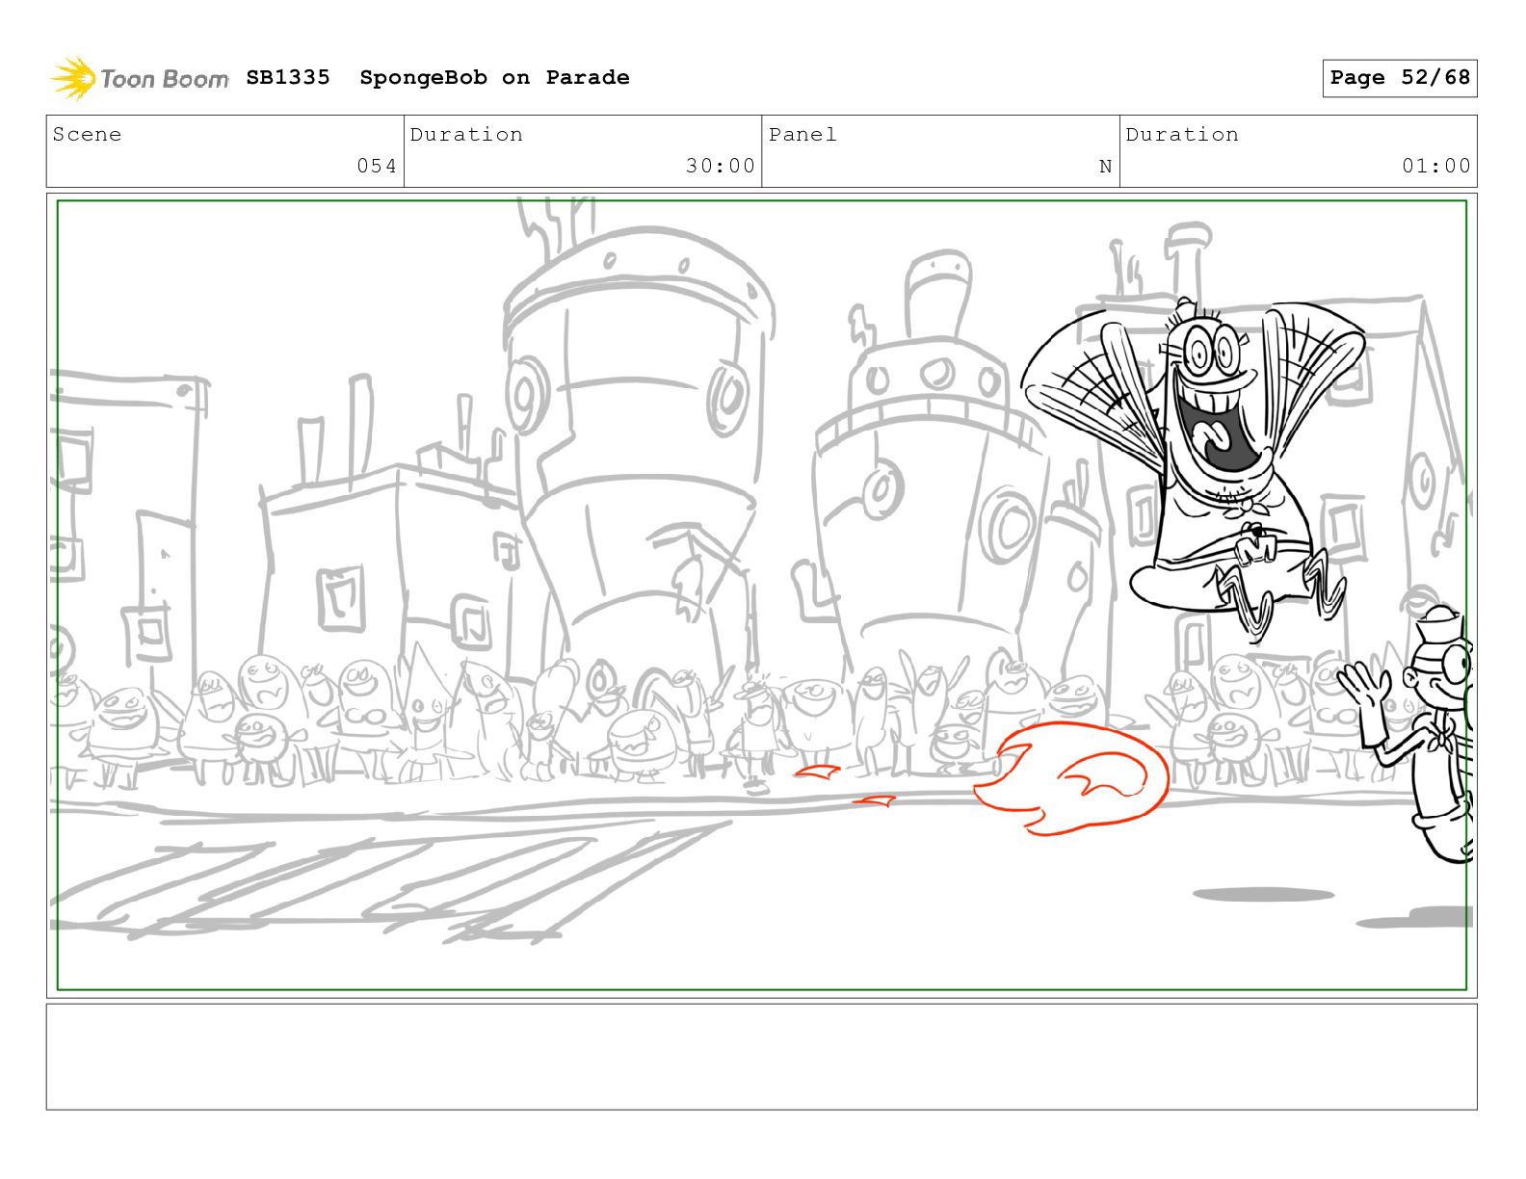This screenshot has height=1179, width=1526.
Task: Click the 'SpongeBob on Parade' title
Action: click(x=494, y=77)
